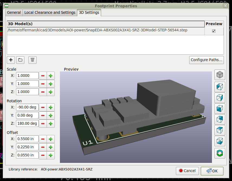Decrease Rotation X with the minus button
Screen dimensions: 232x181
coord(43,107)
